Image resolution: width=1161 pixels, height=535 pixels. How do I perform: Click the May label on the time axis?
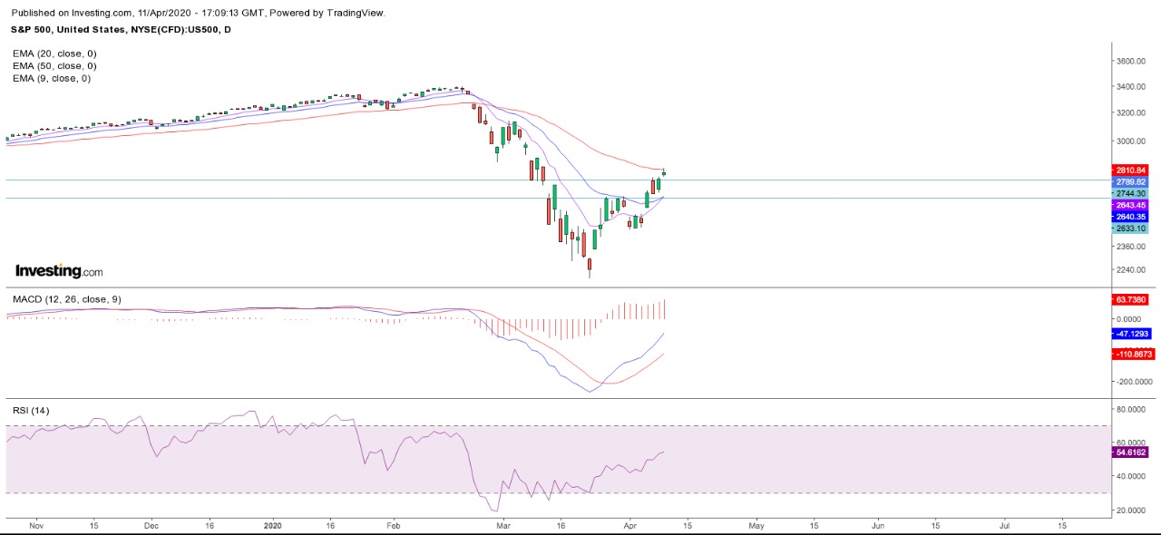point(756,525)
